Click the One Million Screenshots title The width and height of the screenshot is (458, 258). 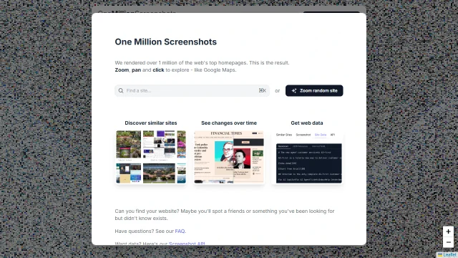165,42
